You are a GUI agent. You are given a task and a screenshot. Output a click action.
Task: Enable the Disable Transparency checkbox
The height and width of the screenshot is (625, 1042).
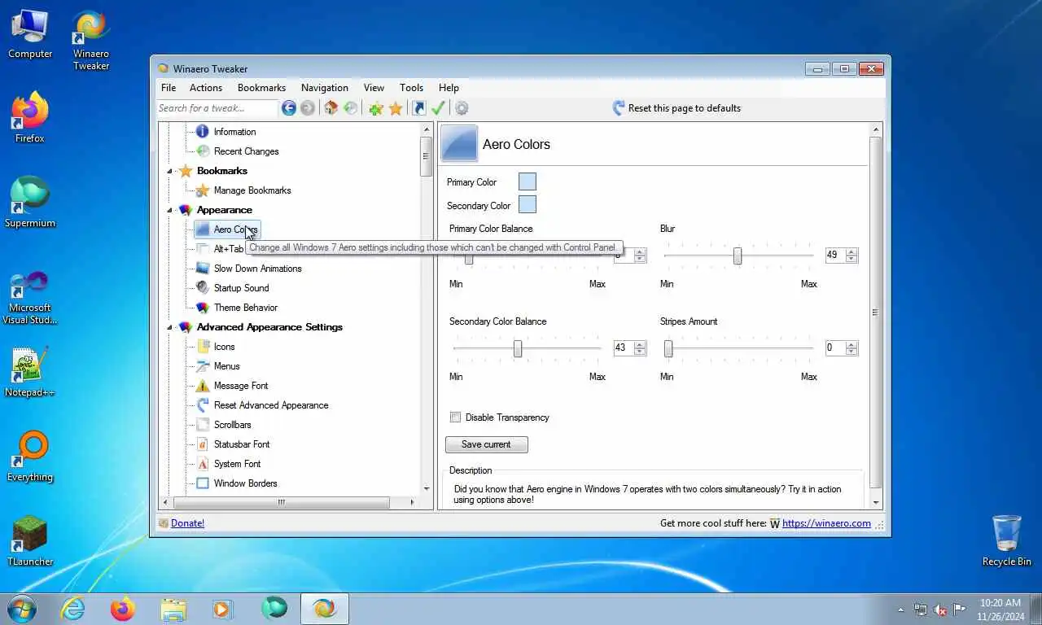[455, 417]
